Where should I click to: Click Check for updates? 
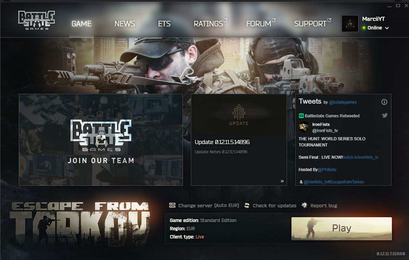[274, 206]
